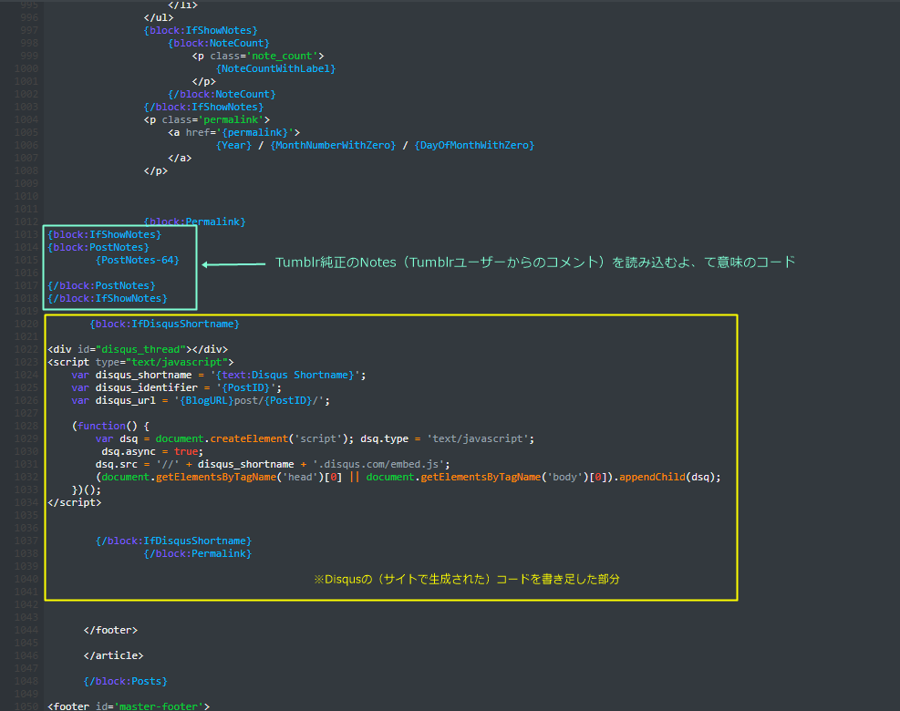
Task: Click the 'body' string argument
Action: pyautogui.click(x=564, y=477)
